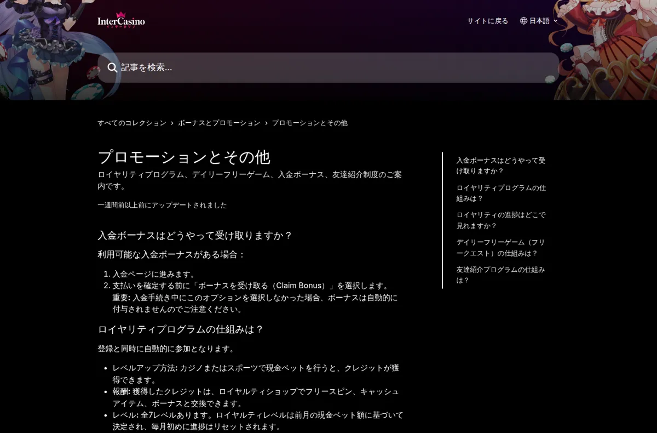Open ボーナスとプロモーション breadcrumb
Image resolution: width=657 pixels, height=433 pixels.
pos(219,123)
